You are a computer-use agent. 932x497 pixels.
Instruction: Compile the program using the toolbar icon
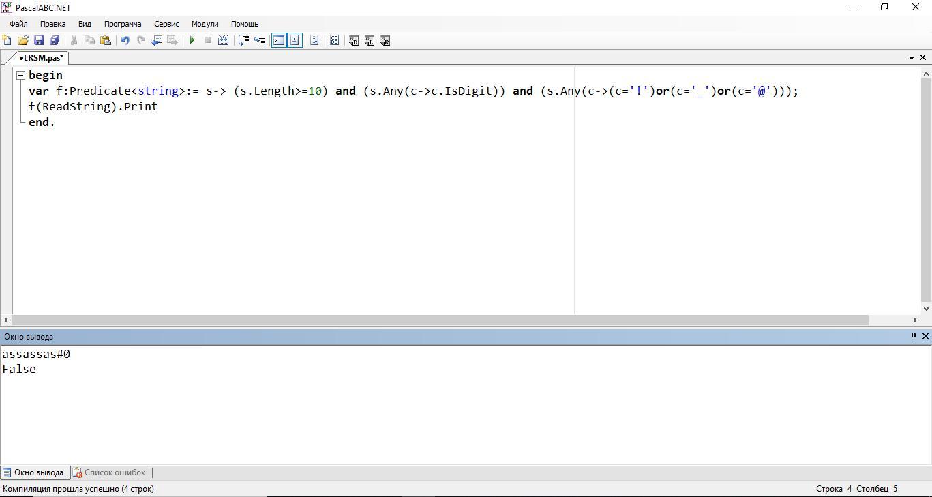(223, 41)
